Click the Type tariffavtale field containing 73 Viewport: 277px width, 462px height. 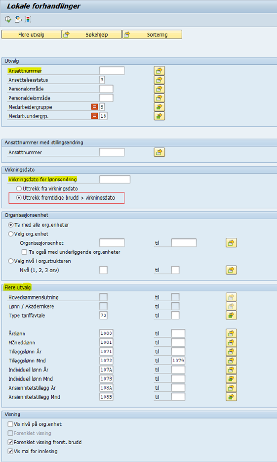pyautogui.click(x=104, y=315)
